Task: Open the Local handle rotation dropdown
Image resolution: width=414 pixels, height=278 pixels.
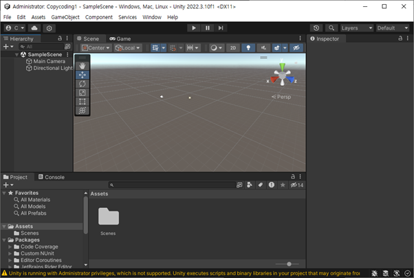Action: pos(128,48)
